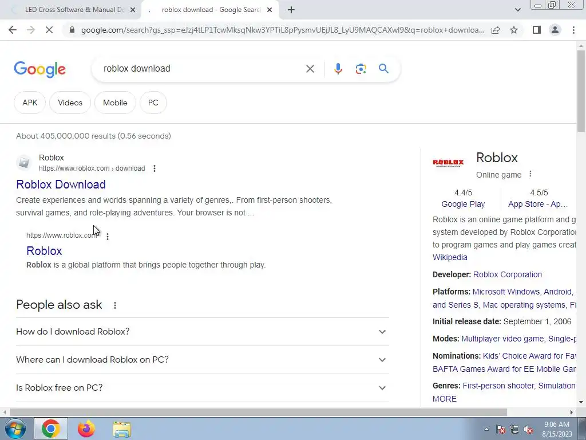Open the App Store rating link

point(538,204)
